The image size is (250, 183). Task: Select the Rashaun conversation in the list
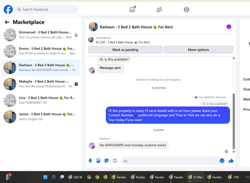(x=41, y=68)
